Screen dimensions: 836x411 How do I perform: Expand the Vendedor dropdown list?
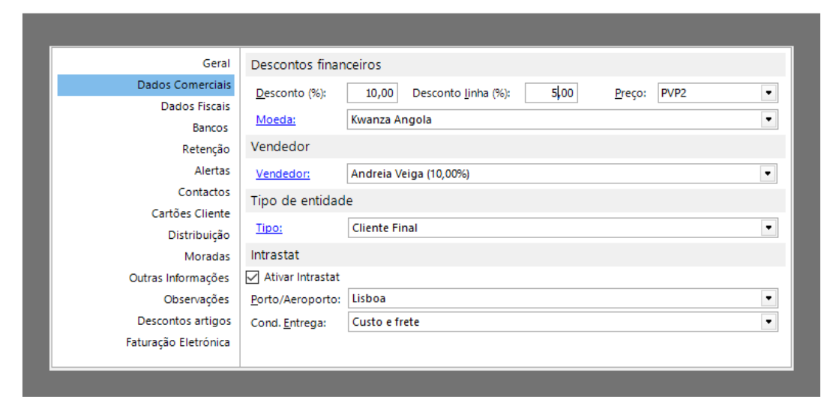[x=768, y=174]
